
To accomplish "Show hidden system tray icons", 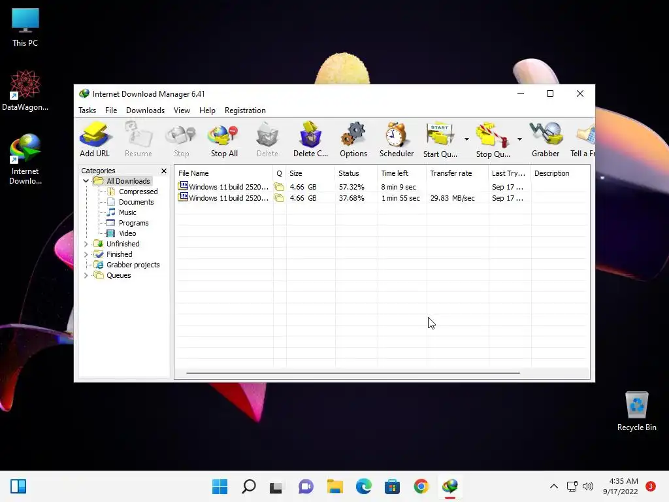I will tap(554, 486).
